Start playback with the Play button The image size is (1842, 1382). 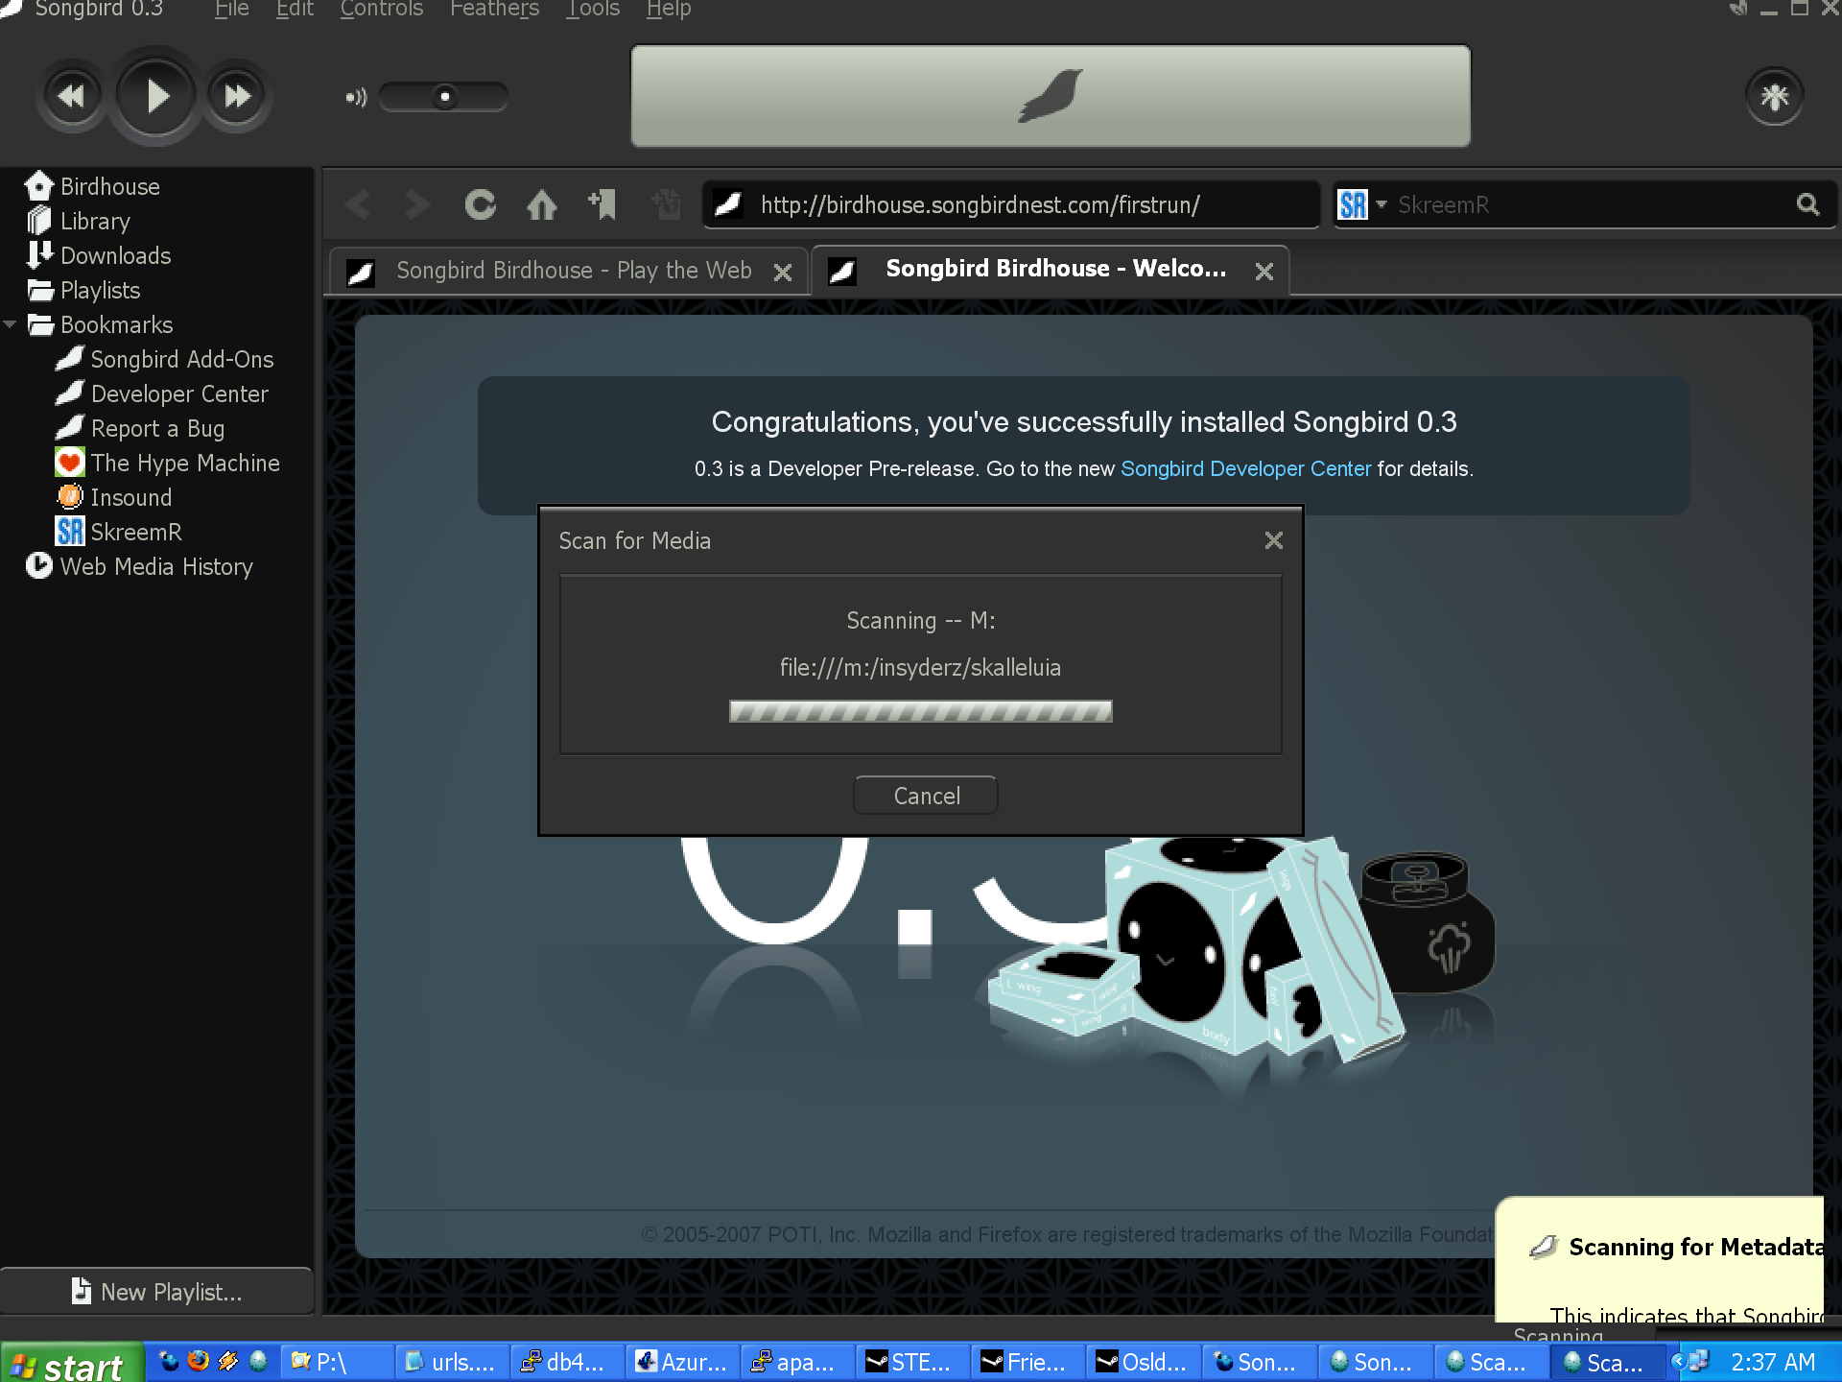click(155, 96)
